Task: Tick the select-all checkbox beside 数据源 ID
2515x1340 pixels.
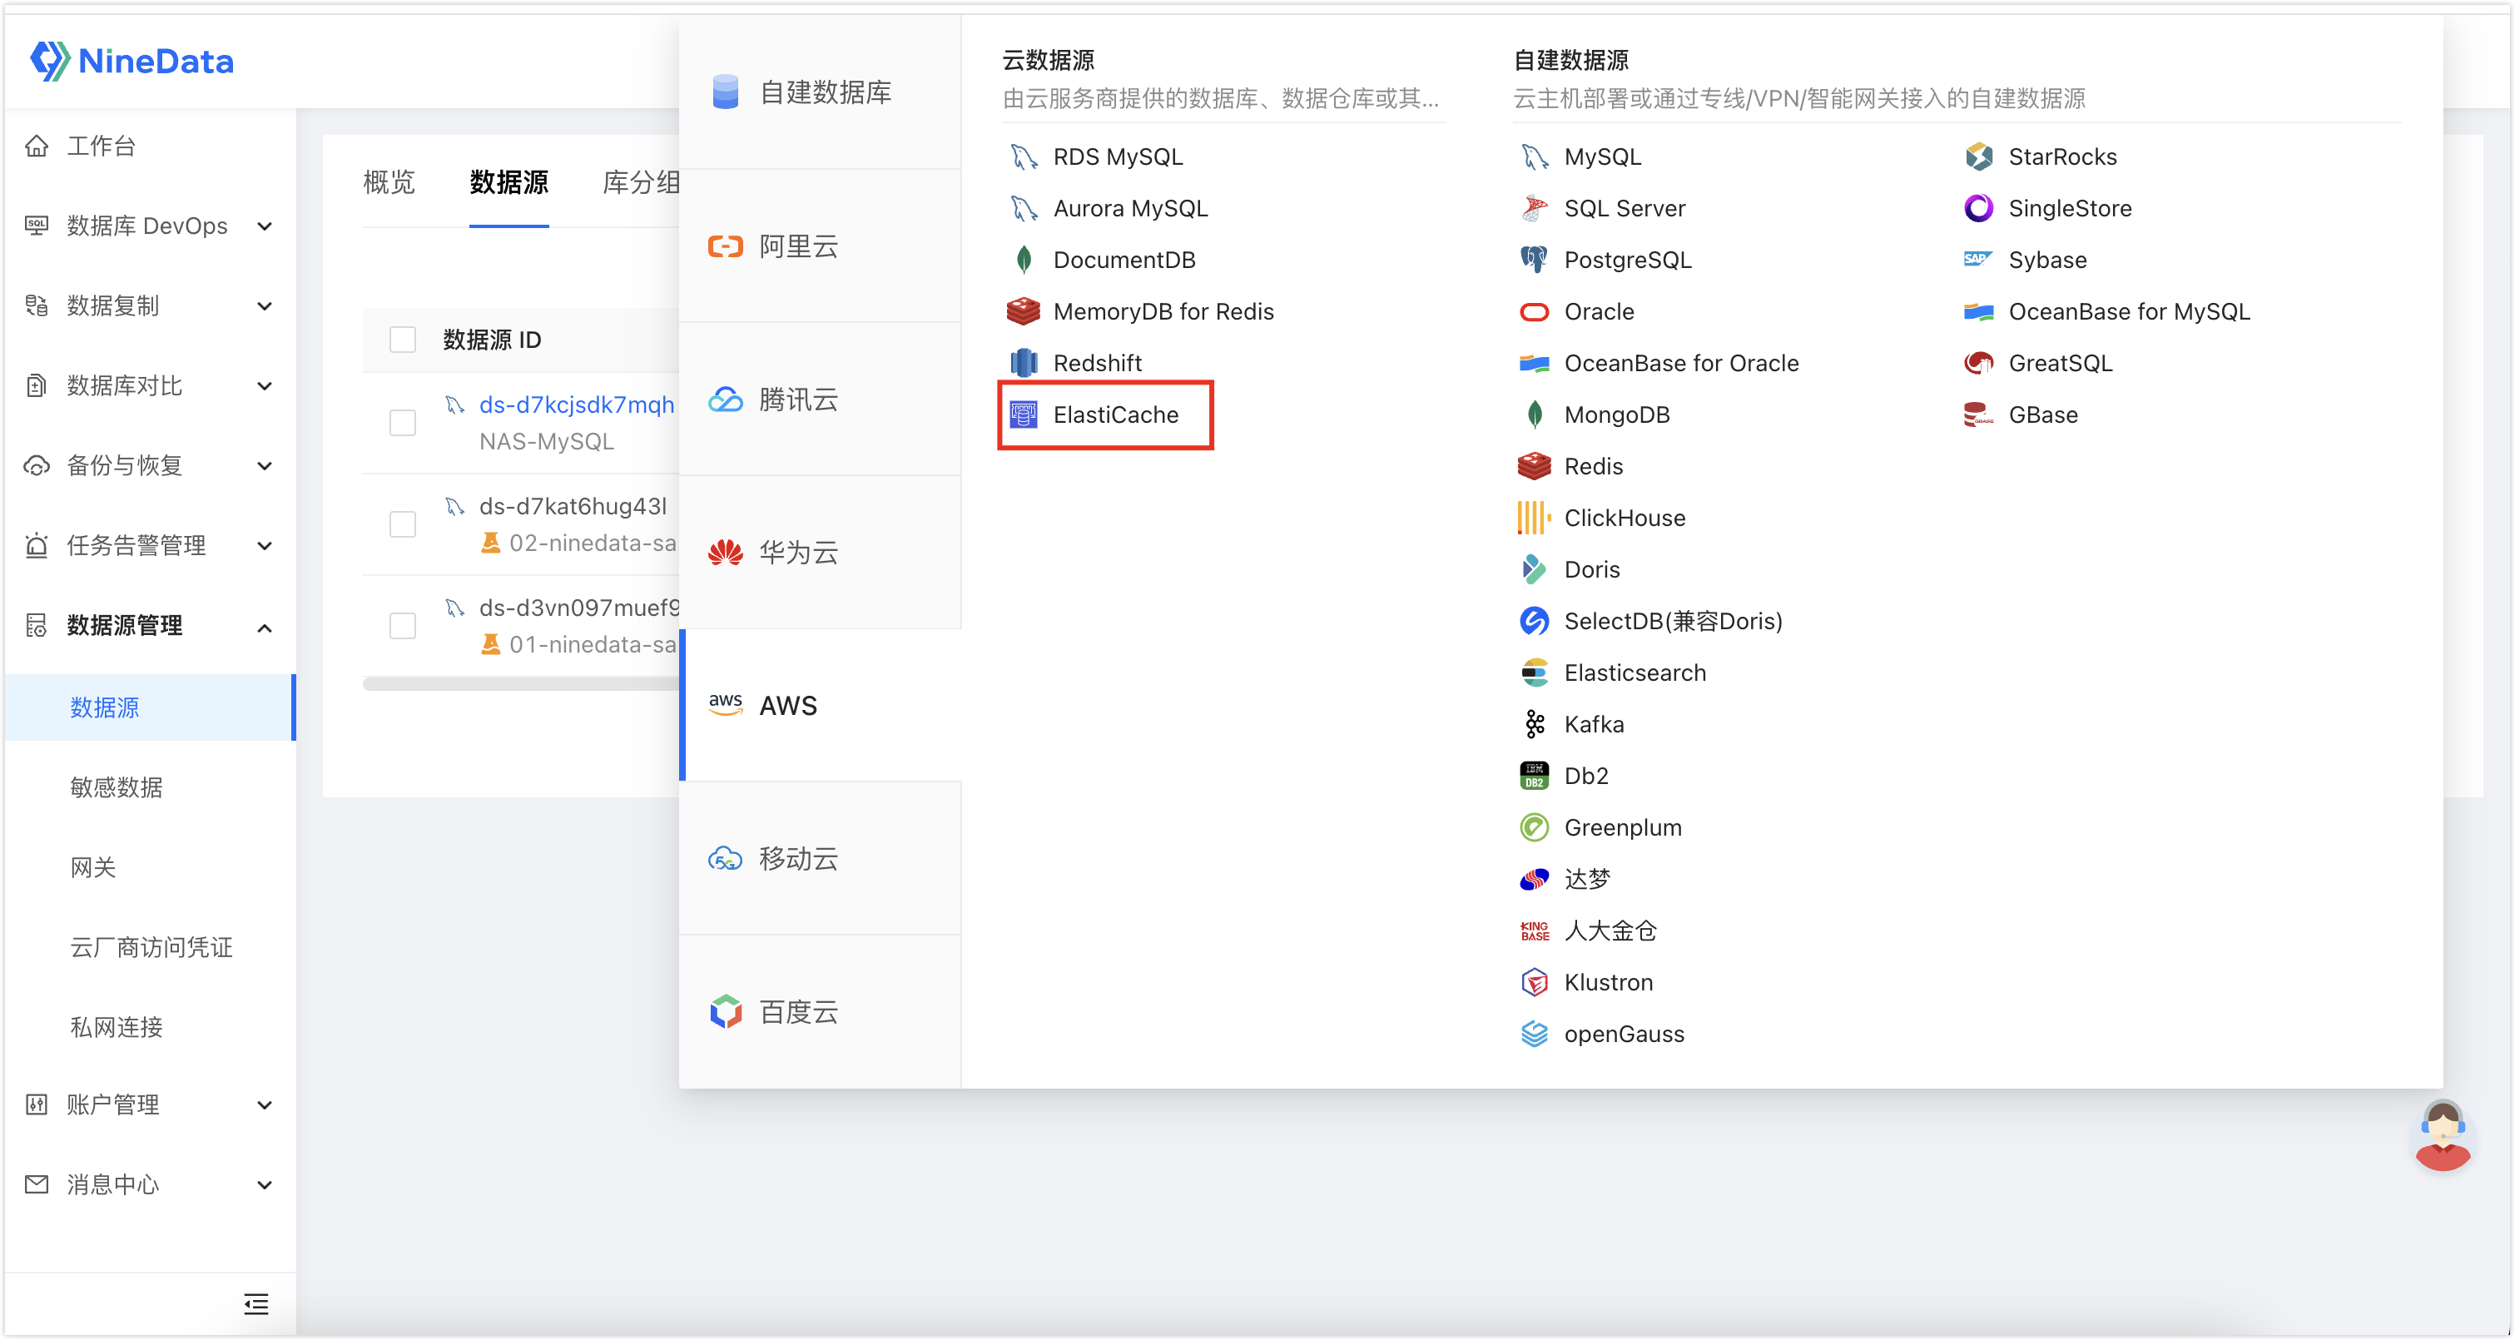Action: (402, 339)
